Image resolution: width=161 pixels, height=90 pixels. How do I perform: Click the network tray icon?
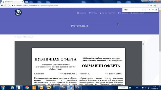point(148,88)
